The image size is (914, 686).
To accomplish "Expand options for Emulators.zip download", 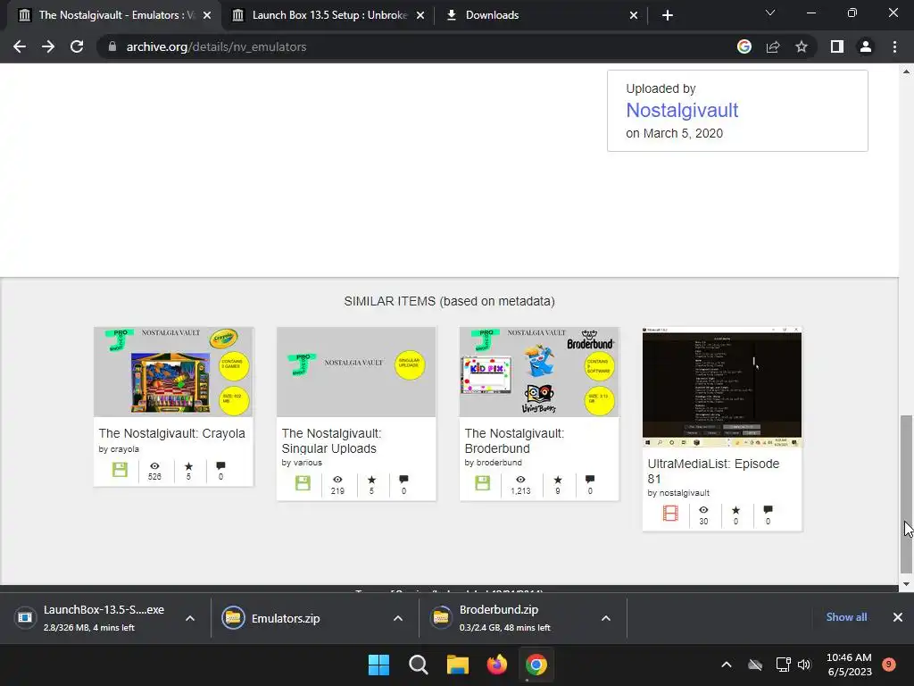I will tap(398, 618).
